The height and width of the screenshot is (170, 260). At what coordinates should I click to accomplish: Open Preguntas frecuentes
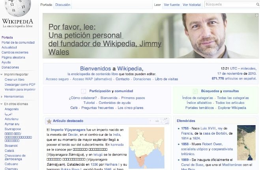(97, 108)
